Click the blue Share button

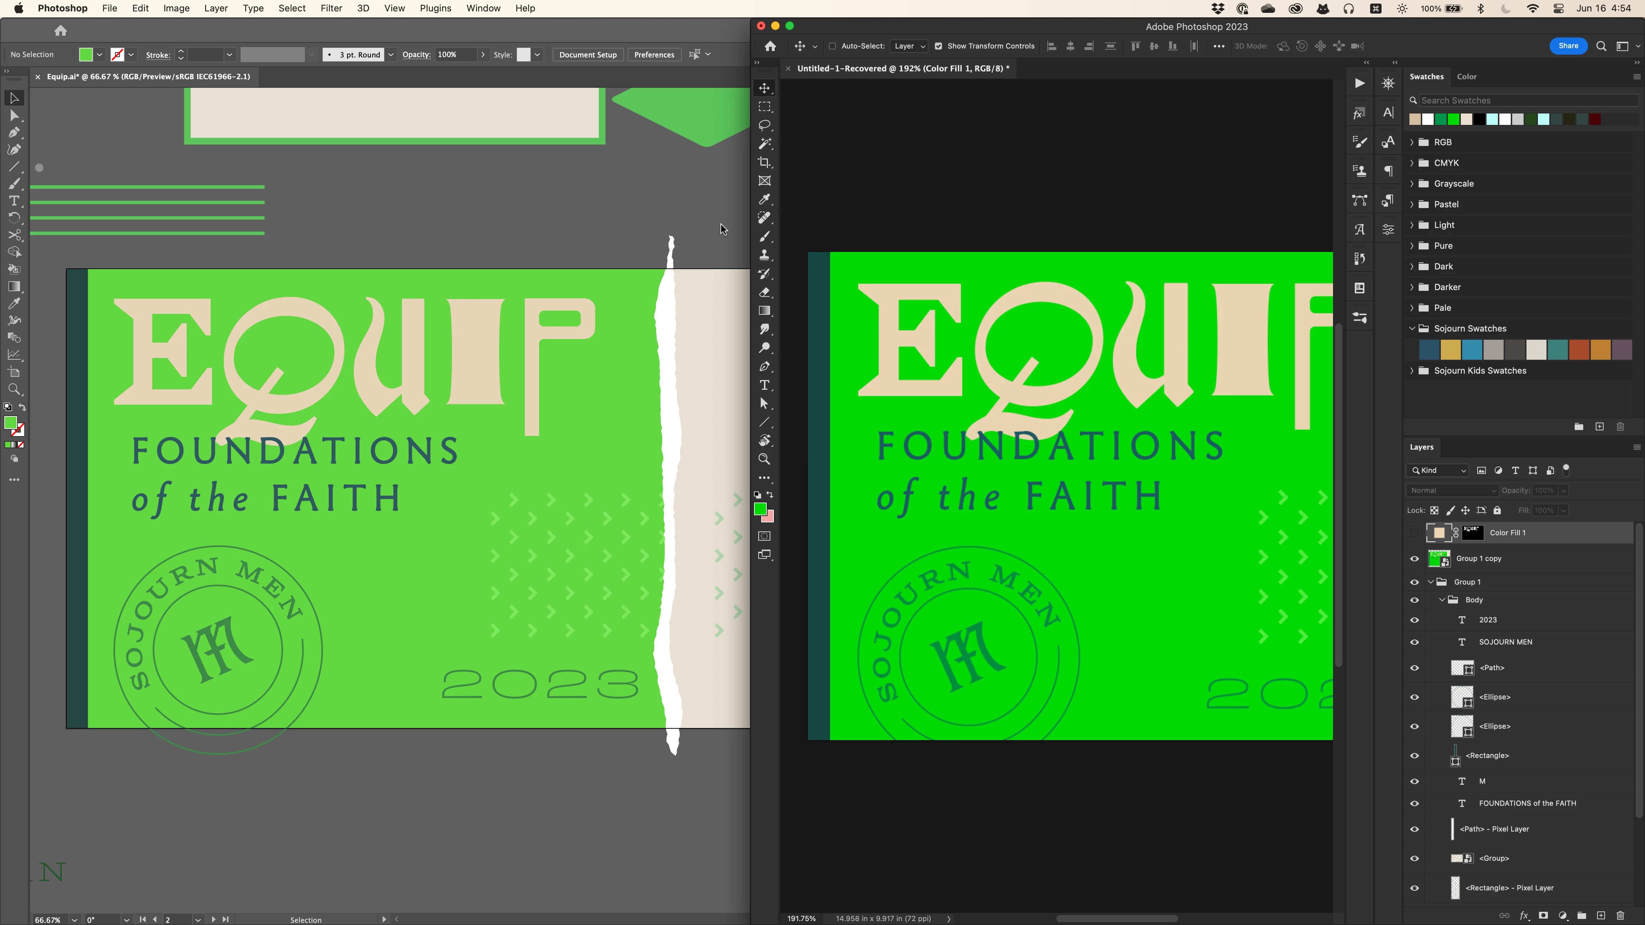1568,46
